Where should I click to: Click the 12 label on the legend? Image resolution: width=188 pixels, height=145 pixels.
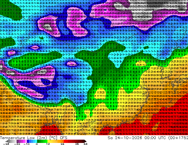(x=48, y=144)
